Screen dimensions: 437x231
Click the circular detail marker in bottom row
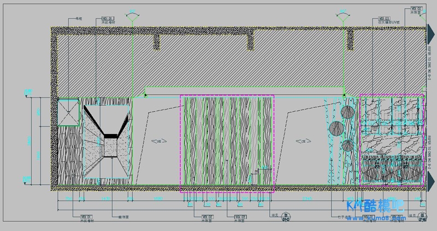[x=285, y=220]
